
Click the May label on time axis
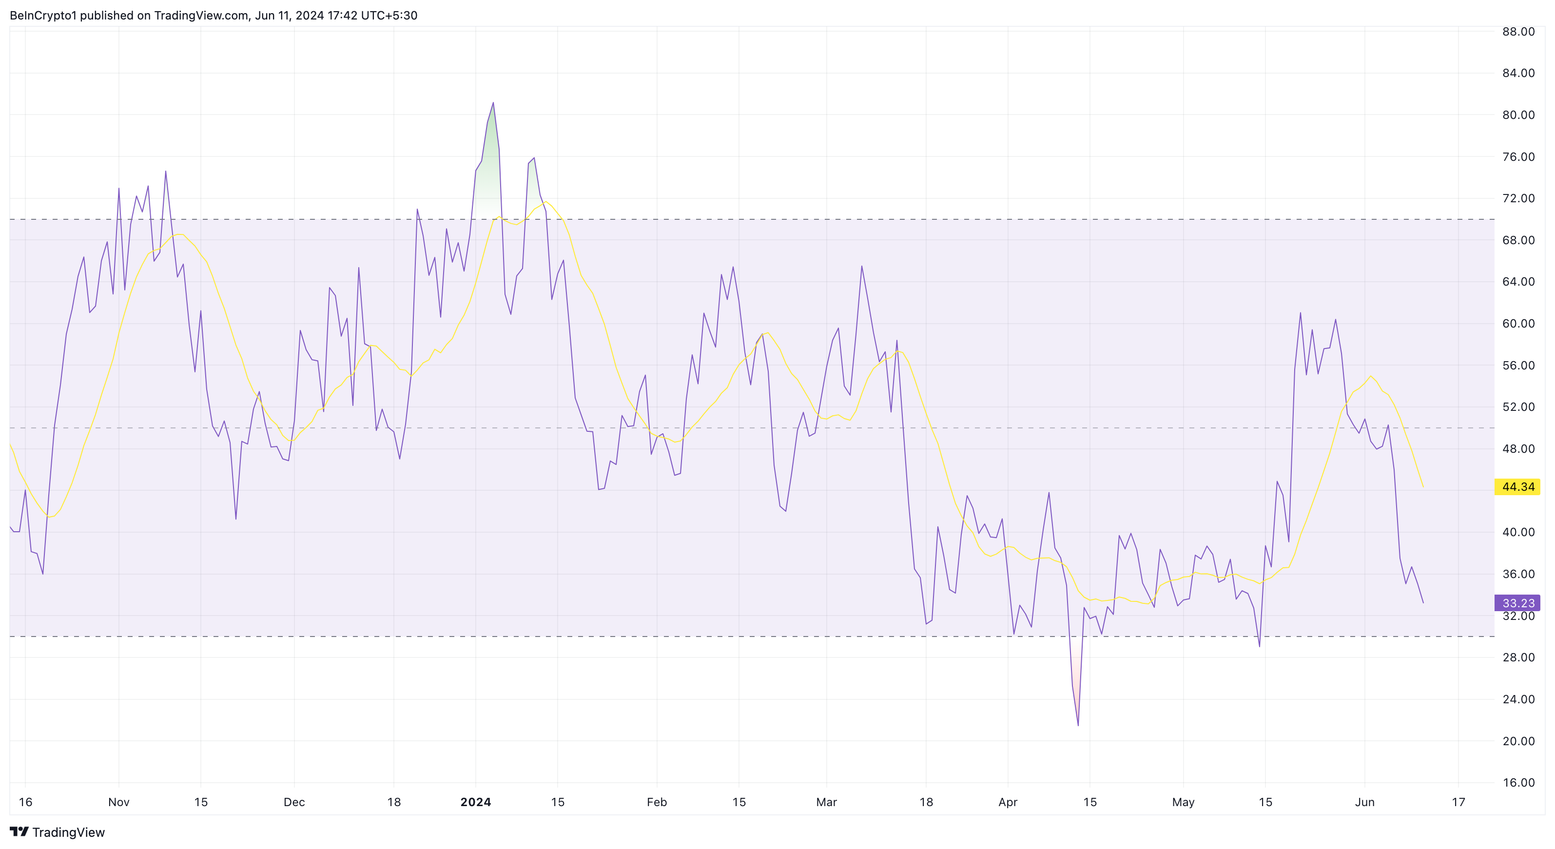[1183, 802]
